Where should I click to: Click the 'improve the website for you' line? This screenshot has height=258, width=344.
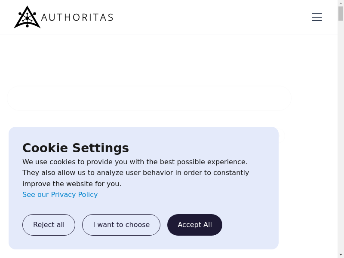coord(72,184)
